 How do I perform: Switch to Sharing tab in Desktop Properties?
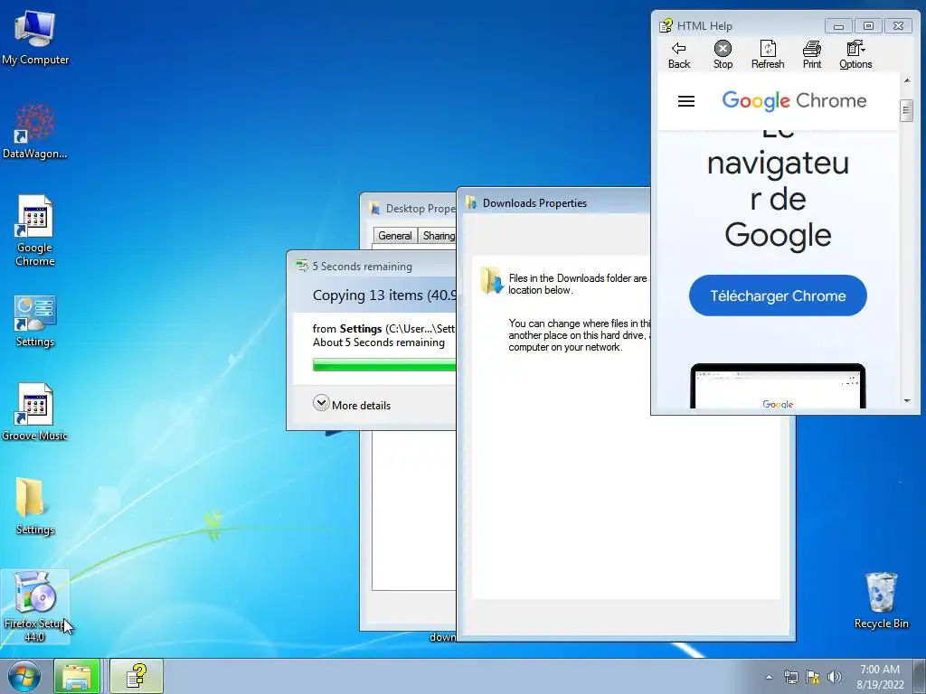point(439,236)
